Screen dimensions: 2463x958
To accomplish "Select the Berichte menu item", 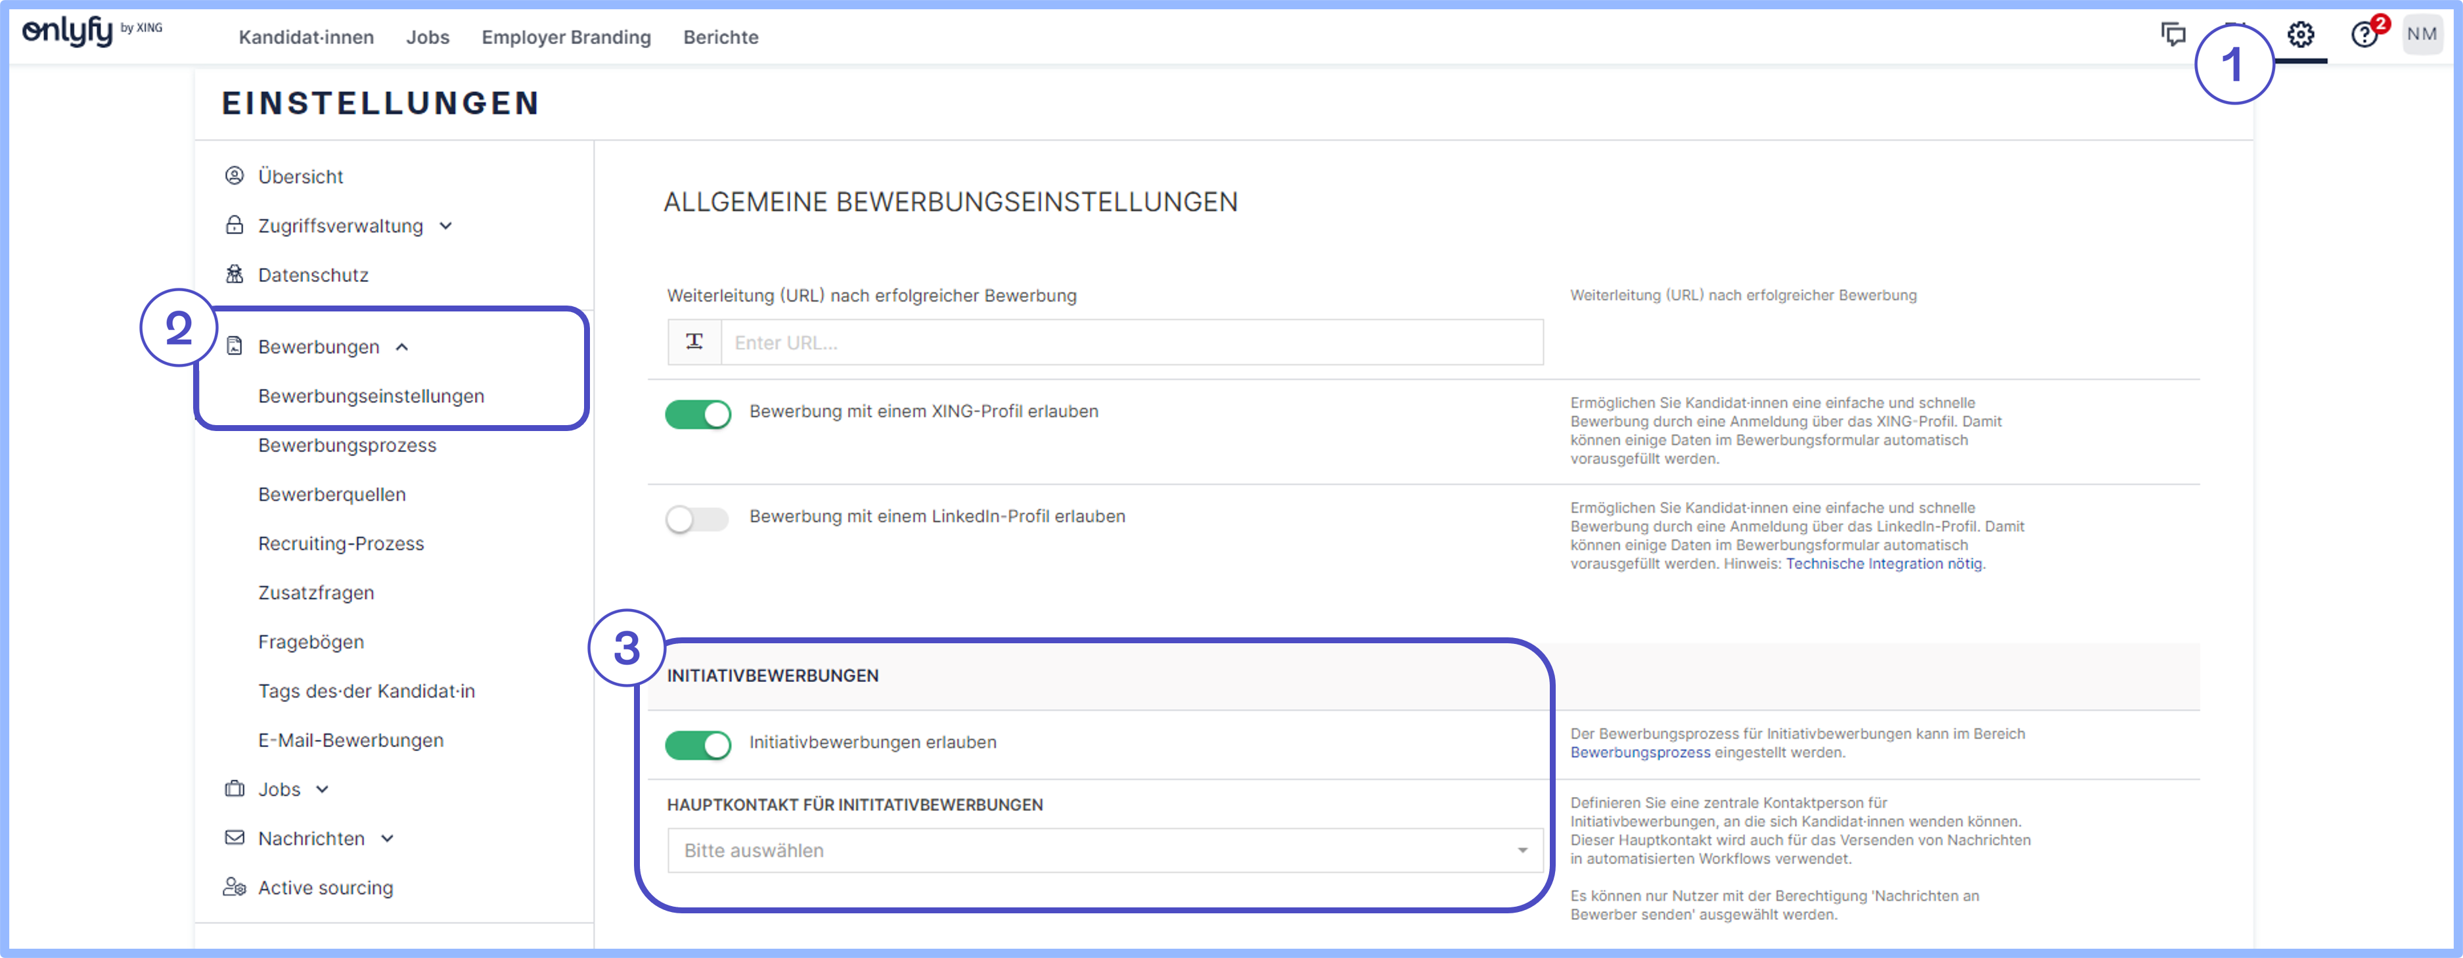I will 720,37.
